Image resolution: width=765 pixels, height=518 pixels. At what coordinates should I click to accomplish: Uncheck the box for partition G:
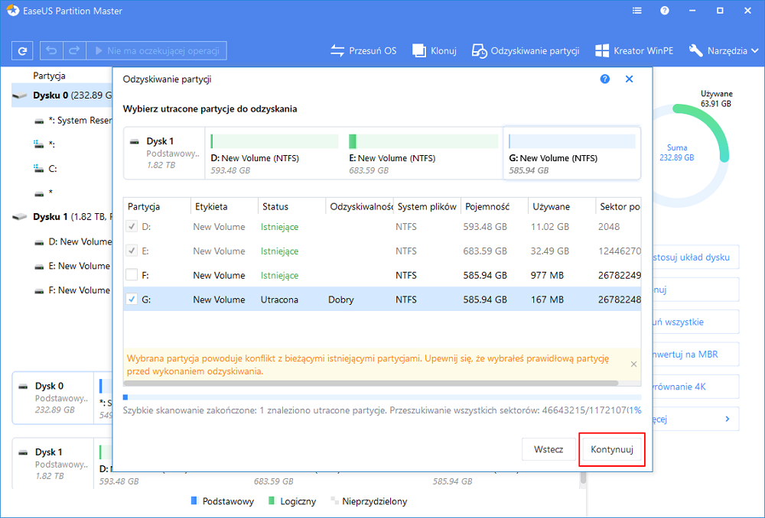132,299
